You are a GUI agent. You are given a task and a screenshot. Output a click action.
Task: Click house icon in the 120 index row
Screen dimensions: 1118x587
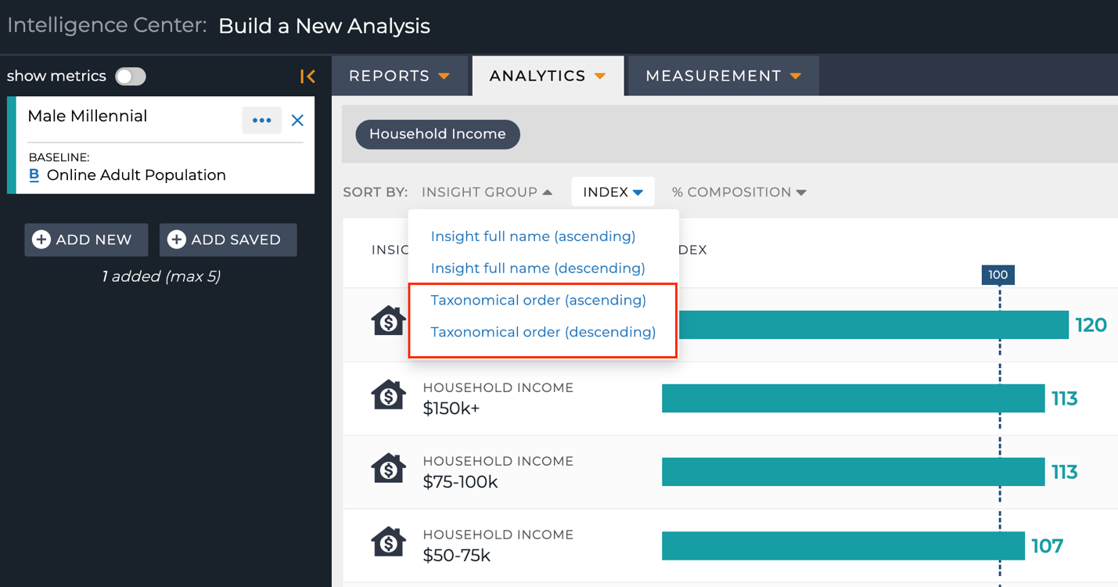click(388, 322)
